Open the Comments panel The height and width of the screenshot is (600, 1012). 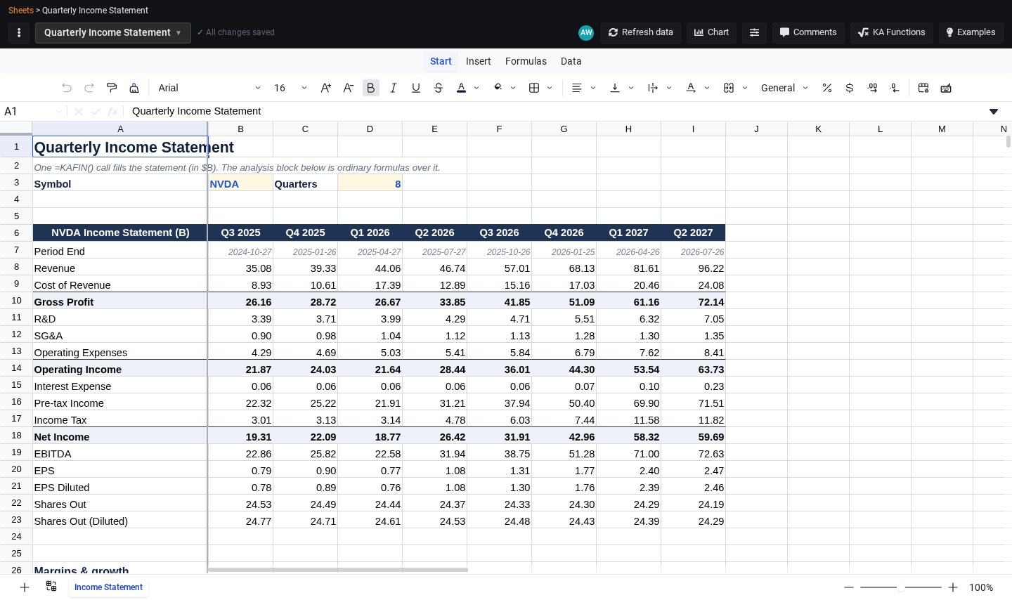point(808,32)
